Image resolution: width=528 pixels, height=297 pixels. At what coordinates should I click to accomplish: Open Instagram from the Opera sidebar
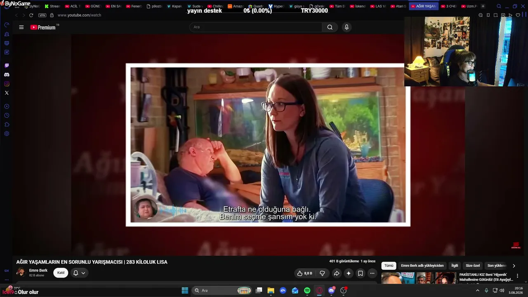(7, 84)
